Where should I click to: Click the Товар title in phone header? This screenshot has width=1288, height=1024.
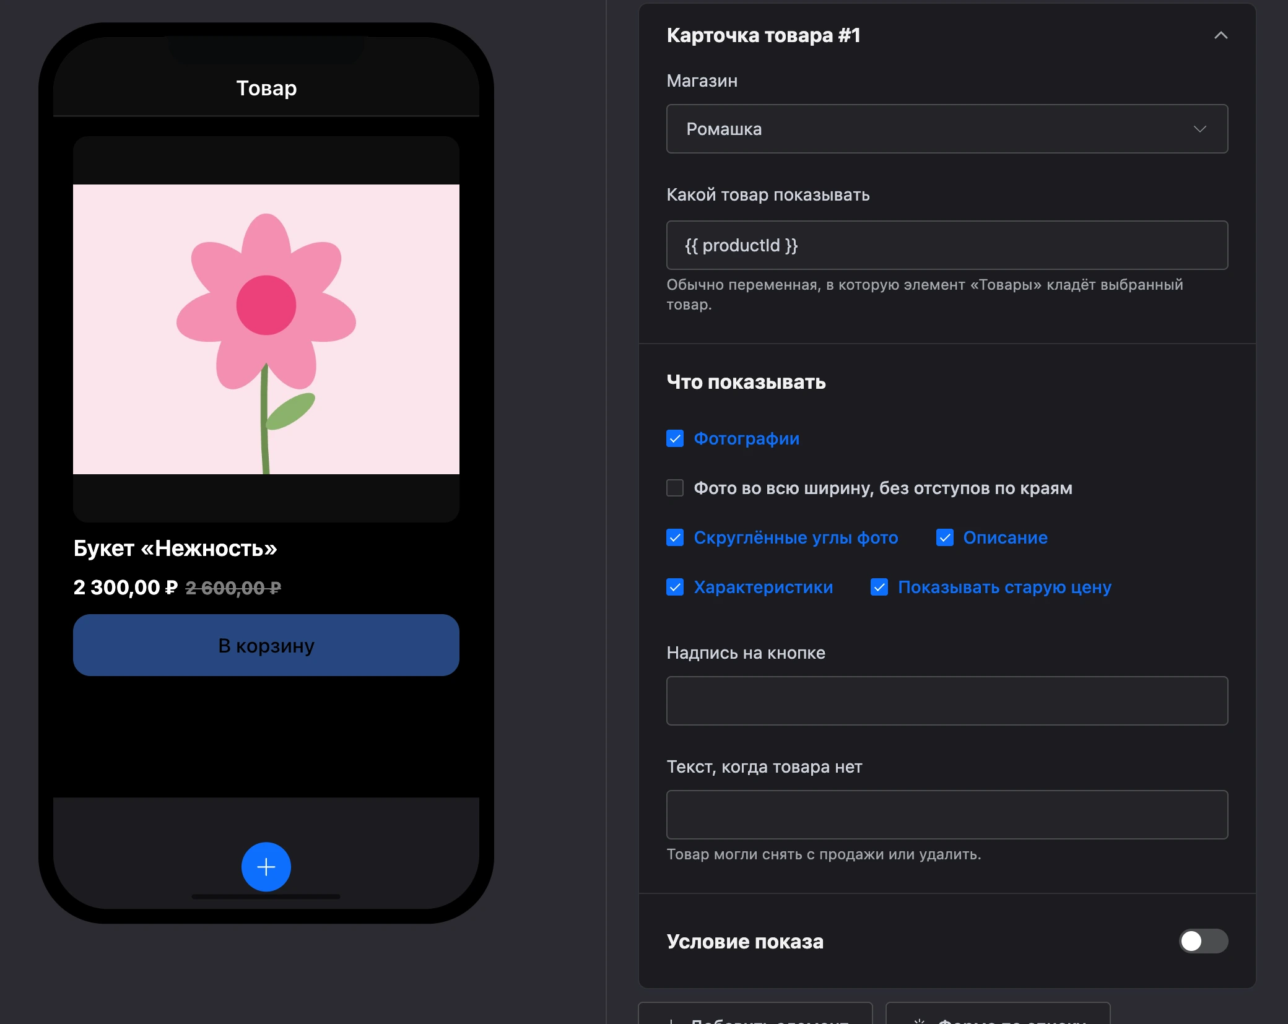(x=266, y=88)
